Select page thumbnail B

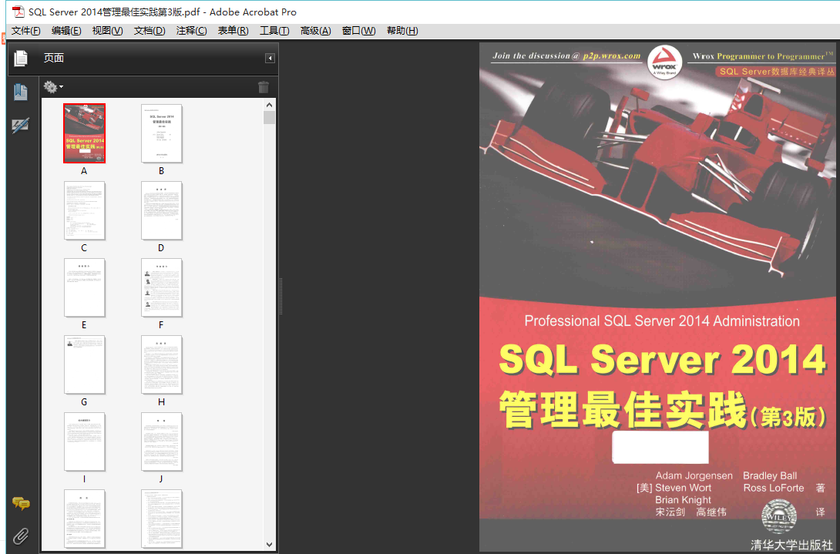tap(161, 133)
